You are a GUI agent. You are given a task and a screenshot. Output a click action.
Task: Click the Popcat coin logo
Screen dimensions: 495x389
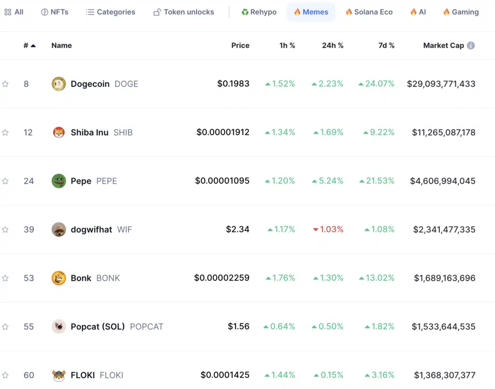(58, 327)
